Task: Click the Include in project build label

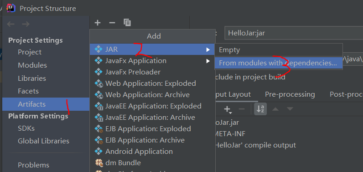Action: 250,77
